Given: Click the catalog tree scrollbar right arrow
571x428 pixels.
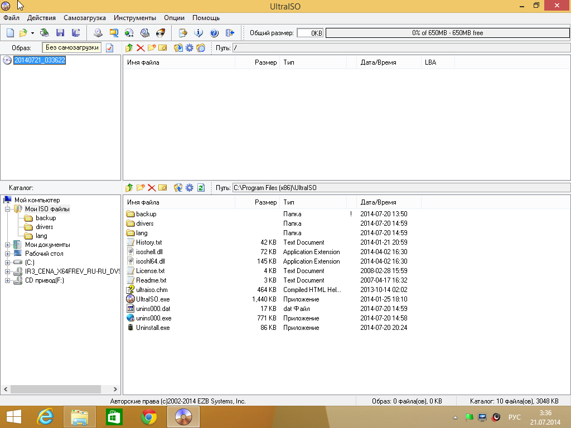Looking at the screenshot, I should [x=115, y=390].
